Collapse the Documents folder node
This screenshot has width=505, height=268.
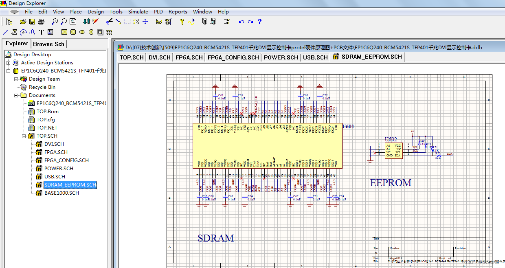pyautogui.click(x=15, y=95)
